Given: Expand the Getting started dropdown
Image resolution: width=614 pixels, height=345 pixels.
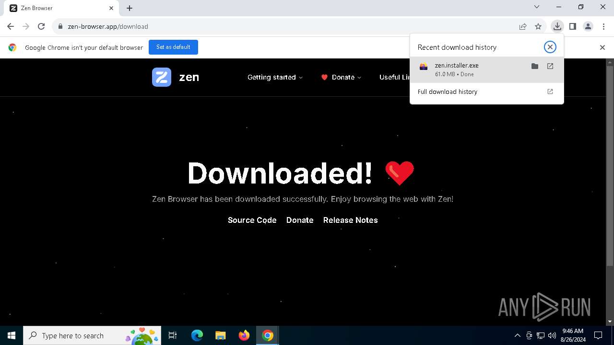Looking at the screenshot, I should tap(275, 77).
